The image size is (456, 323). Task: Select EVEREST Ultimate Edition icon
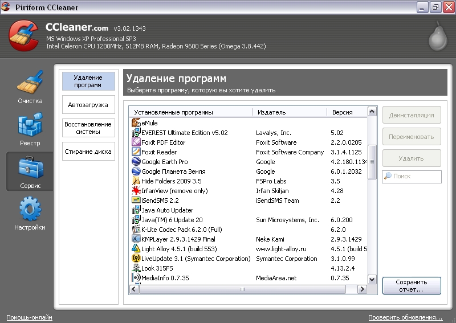(136, 133)
